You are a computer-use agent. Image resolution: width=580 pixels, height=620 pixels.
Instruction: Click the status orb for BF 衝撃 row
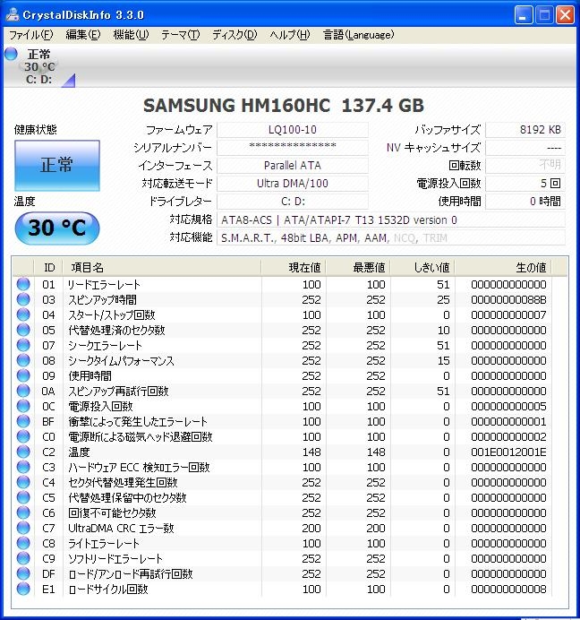[x=23, y=421]
